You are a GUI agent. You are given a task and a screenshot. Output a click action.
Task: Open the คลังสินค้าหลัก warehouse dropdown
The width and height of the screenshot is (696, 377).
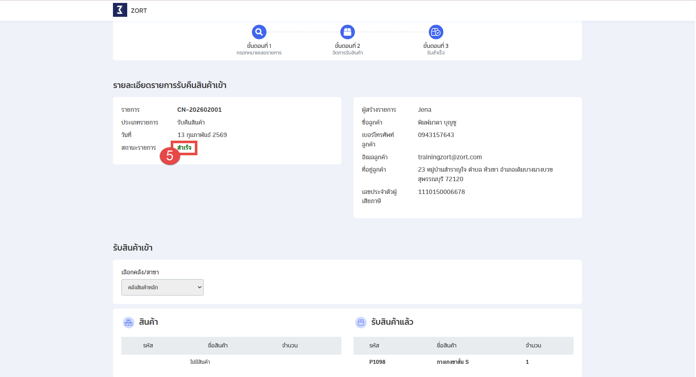pos(162,287)
